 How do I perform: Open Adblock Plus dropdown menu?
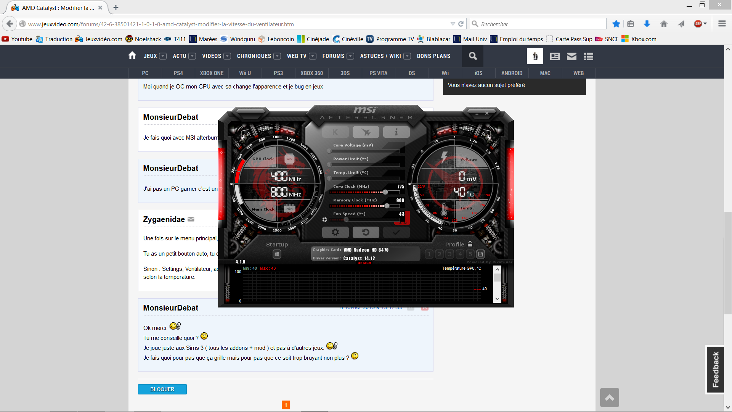click(705, 24)
